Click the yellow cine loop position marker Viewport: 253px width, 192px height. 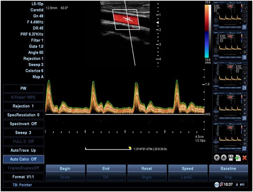click(x=130, y=148)
